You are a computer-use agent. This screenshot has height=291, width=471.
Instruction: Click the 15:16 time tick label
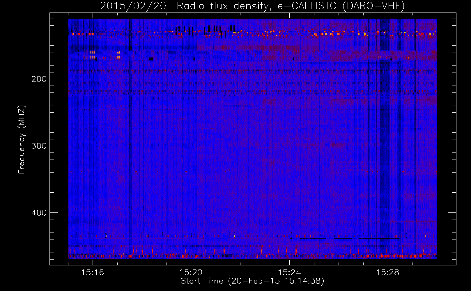coord(93,273)
